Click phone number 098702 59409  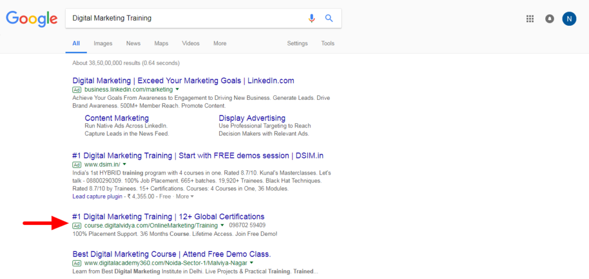[x=247, y=226]
